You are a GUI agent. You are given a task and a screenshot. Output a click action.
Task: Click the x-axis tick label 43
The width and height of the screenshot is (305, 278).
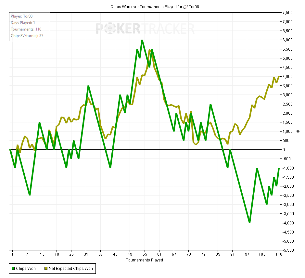click(115, 254)
